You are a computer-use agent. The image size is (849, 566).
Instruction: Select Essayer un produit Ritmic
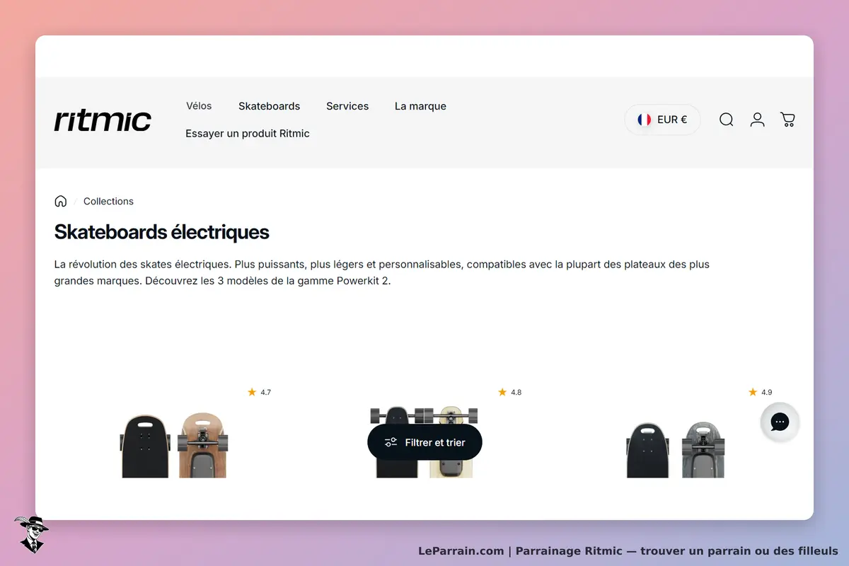(248, 133)
